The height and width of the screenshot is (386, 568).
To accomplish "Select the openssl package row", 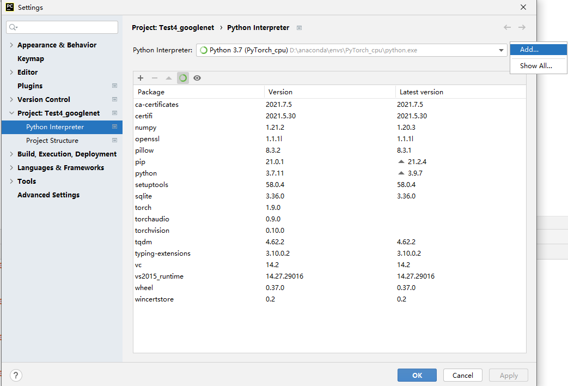I will pyautogui.click(x=329, y=139).
